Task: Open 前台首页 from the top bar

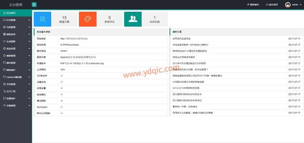Action: [x=272, y=5]
